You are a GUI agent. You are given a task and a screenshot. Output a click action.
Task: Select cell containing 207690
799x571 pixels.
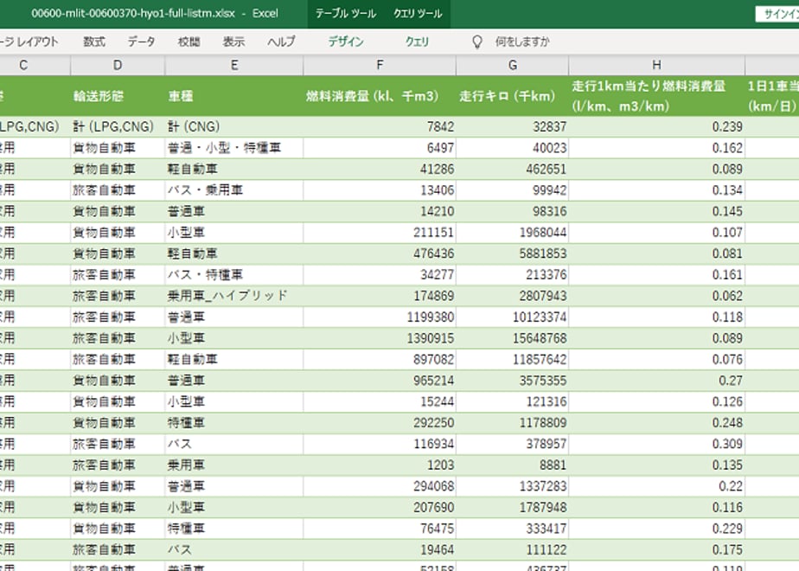click(x=380, y=507)
